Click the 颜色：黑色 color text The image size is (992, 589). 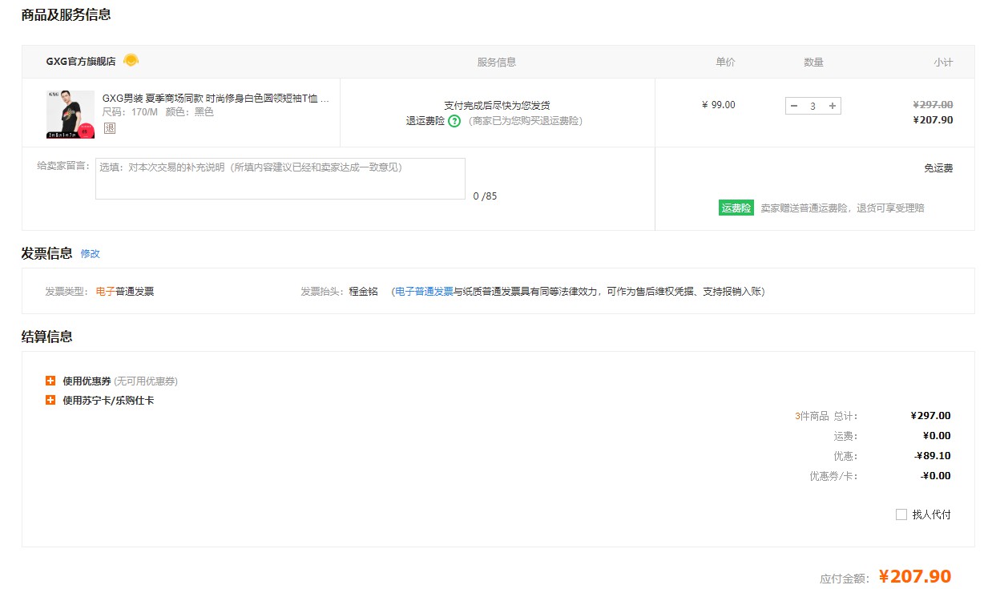click(190, 112)
